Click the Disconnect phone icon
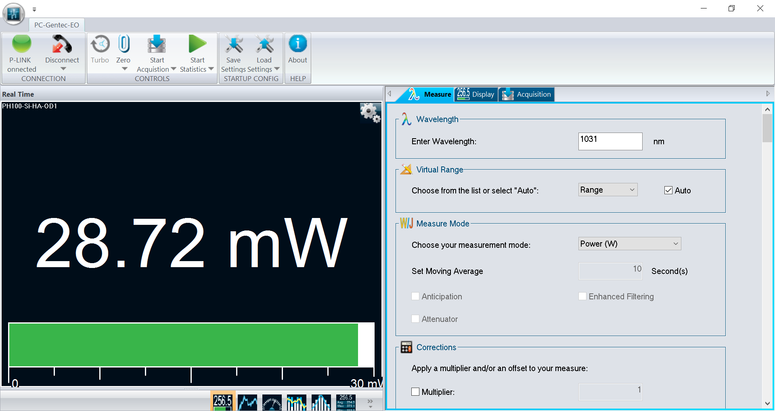This screenshot has width=775, height=411. (x=62, y=44)
